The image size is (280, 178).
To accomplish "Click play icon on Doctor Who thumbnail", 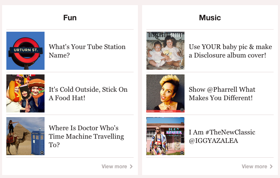I will click(x=42, y=153).
